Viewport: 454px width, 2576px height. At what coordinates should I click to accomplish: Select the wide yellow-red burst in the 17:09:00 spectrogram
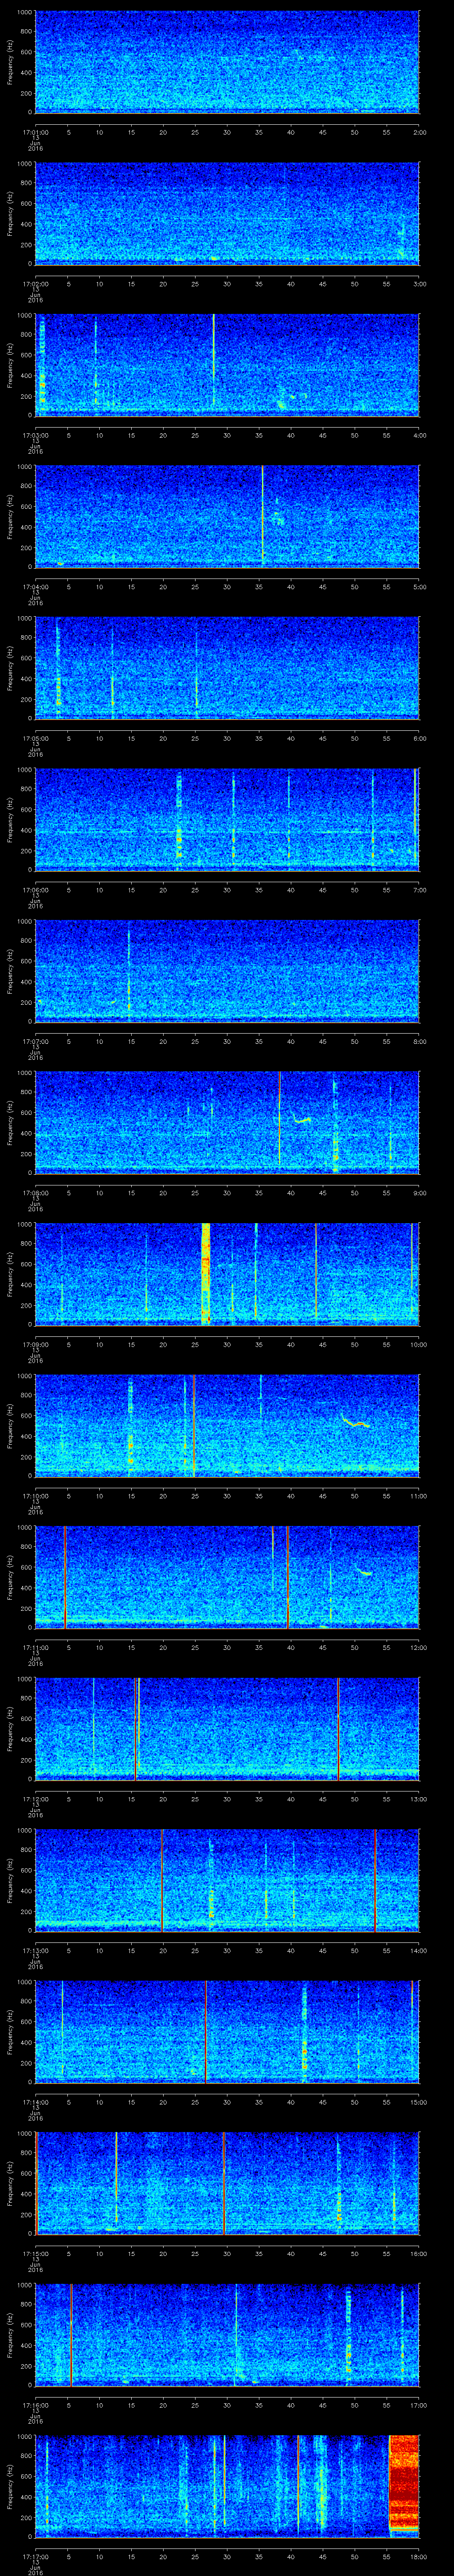tap(206, 1274)
